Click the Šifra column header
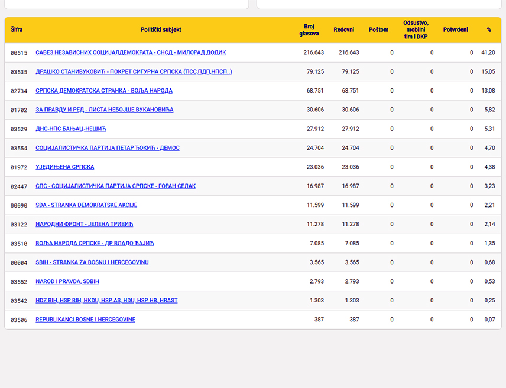The image size is (506, 388). click(x=17, y=29)
